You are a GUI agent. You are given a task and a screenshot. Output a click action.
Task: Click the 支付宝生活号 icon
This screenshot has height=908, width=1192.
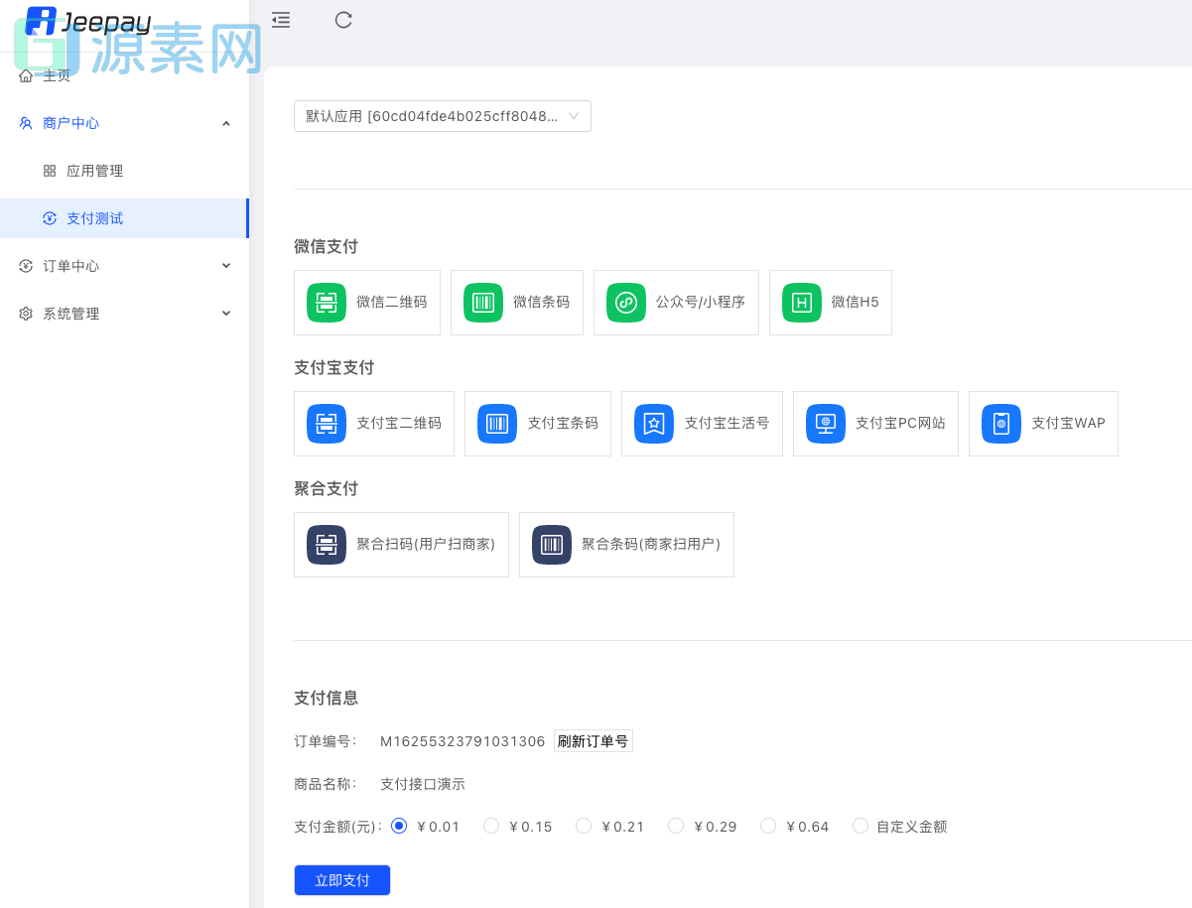coord(653,424)
